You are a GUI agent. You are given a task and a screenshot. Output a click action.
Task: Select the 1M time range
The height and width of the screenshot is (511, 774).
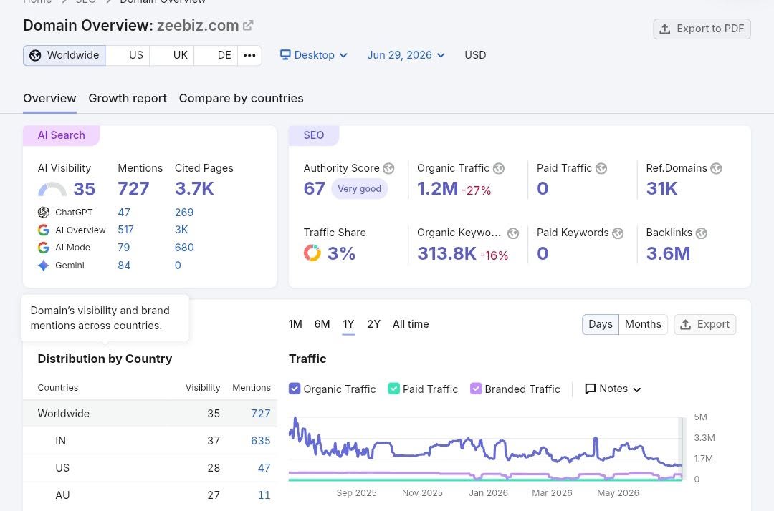pyautogui.click(x=295, y=324)
